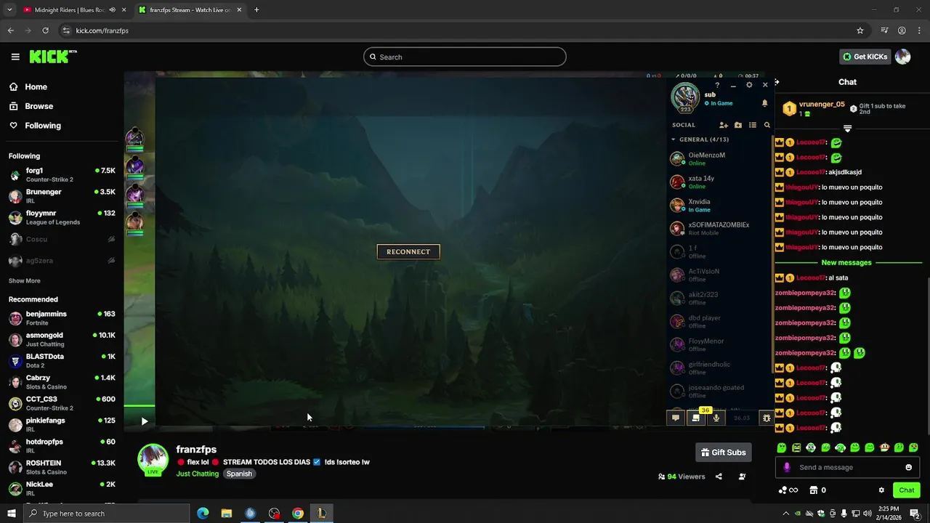Click the League client add folder icon
This screenshot has height=523, width=930.
tap(738, 125)
